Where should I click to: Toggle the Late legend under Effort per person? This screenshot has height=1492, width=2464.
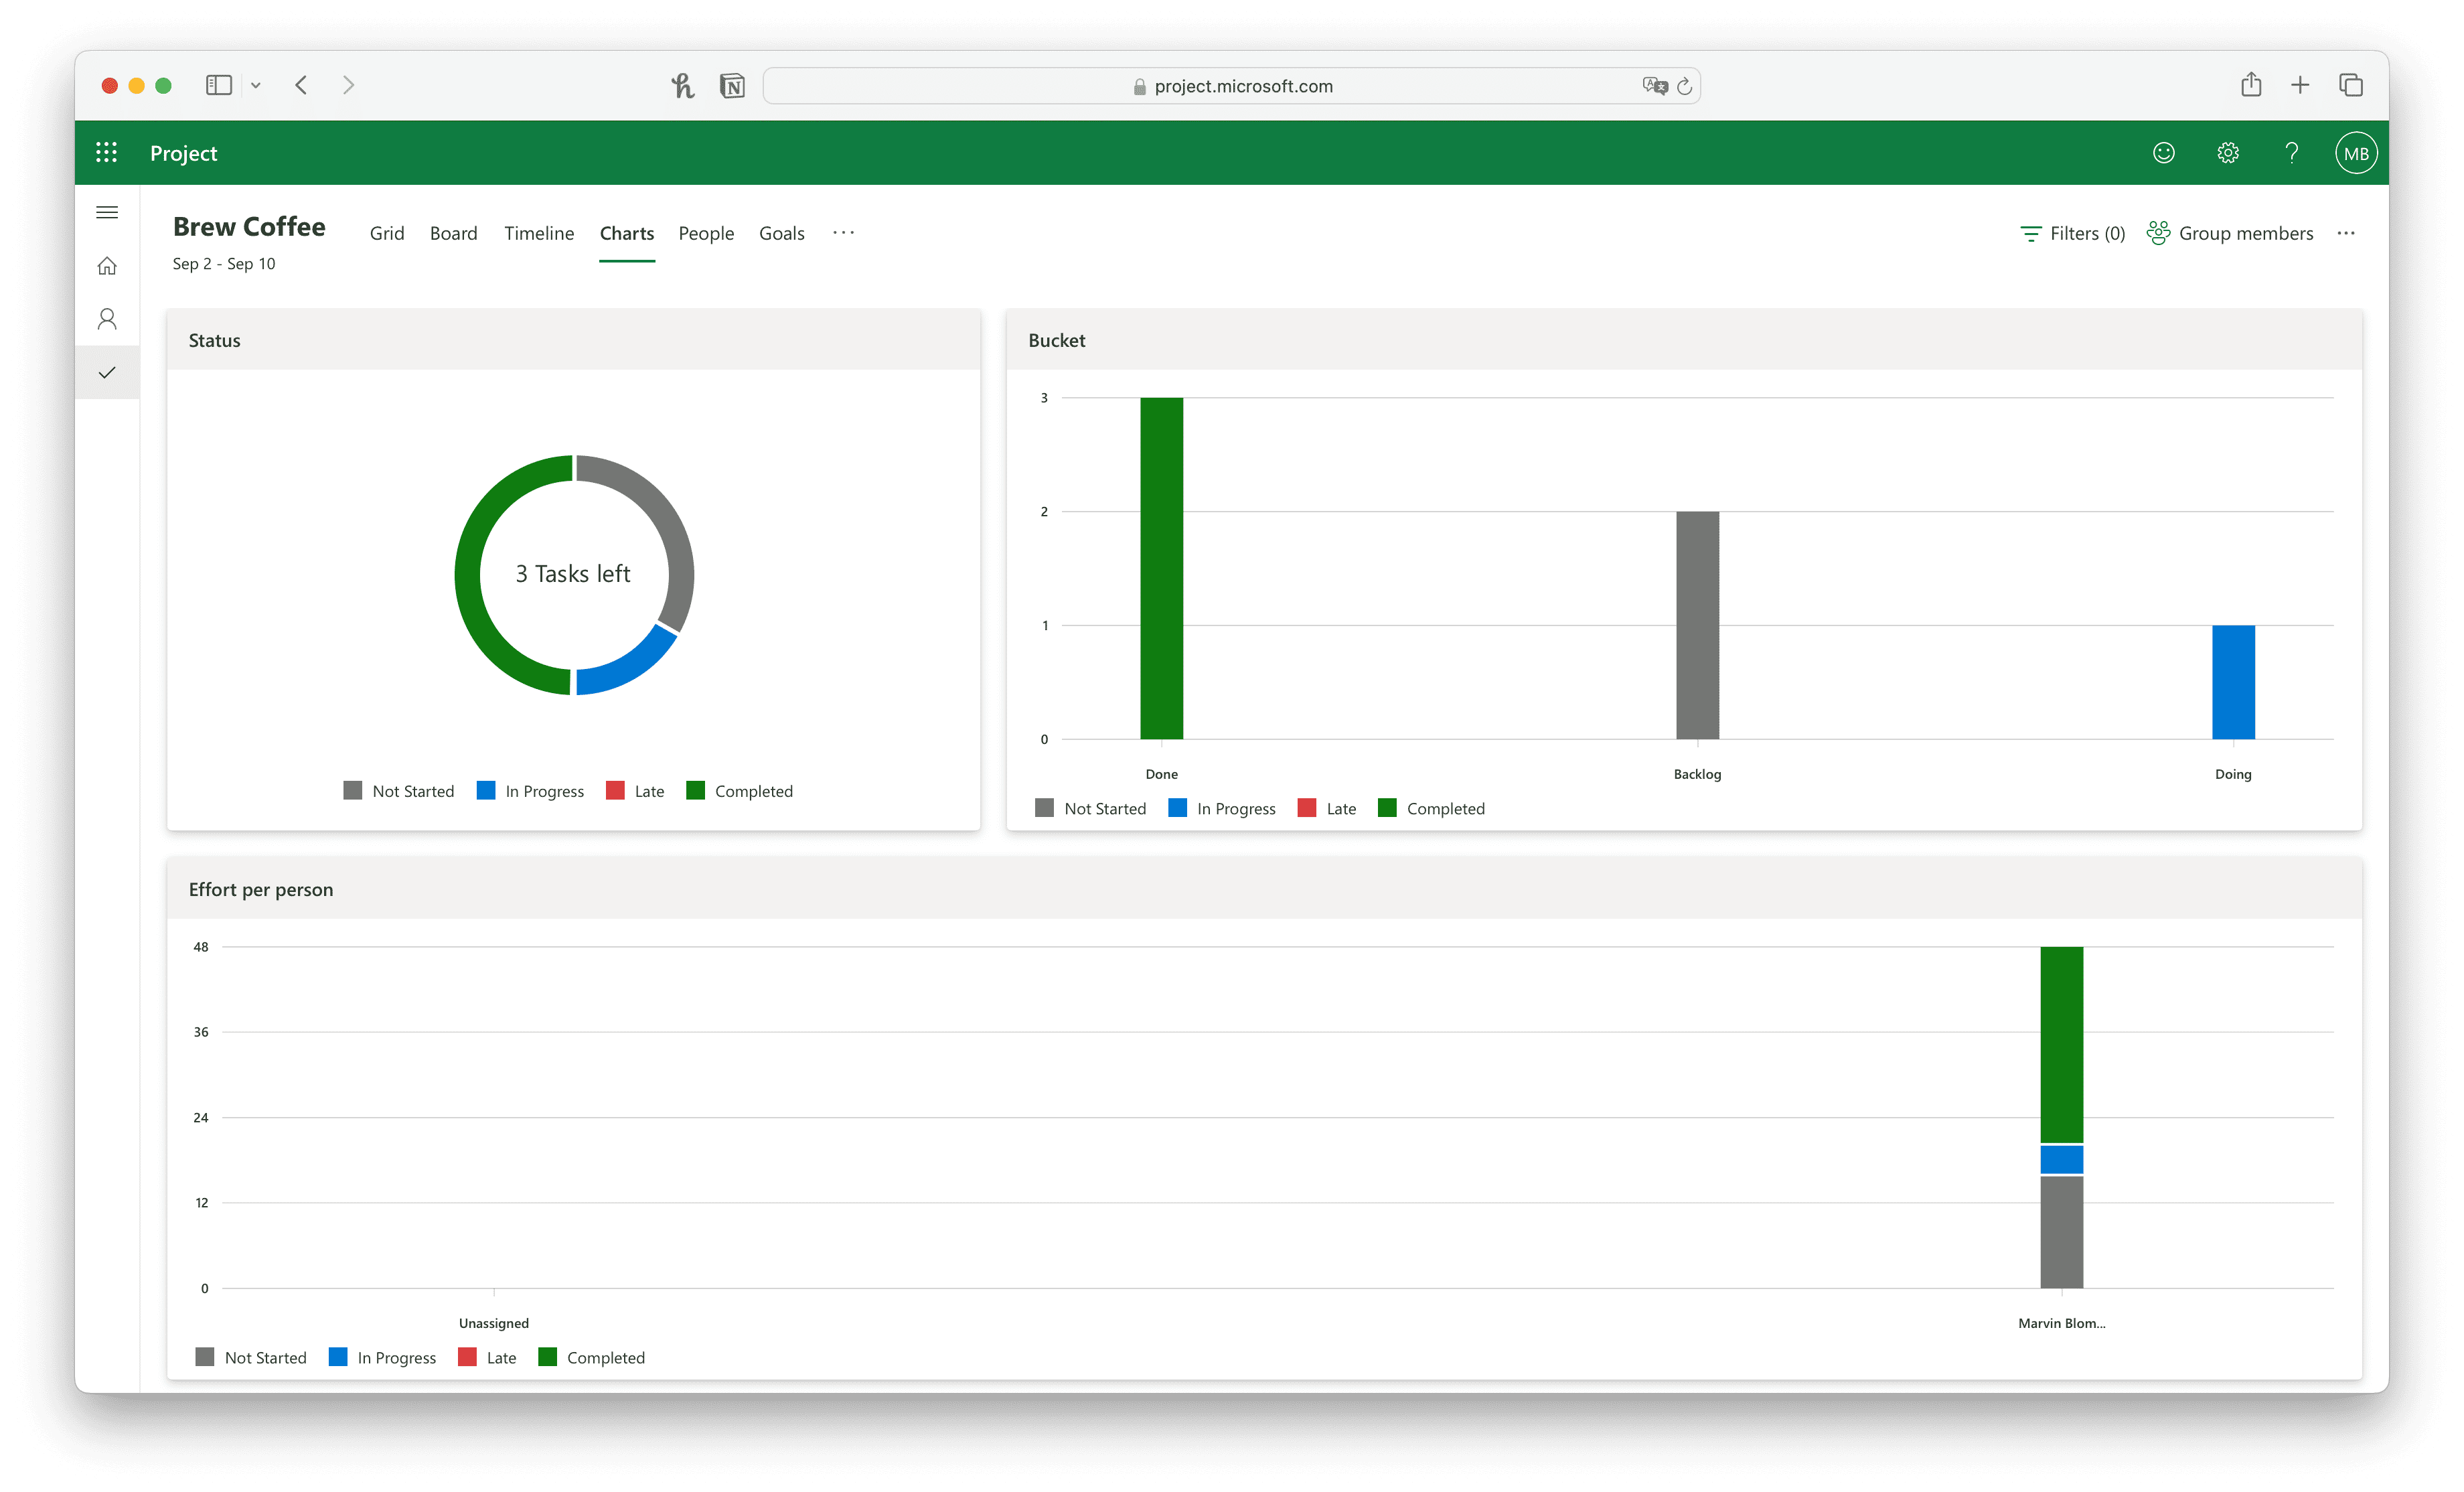pos(487,1357)
